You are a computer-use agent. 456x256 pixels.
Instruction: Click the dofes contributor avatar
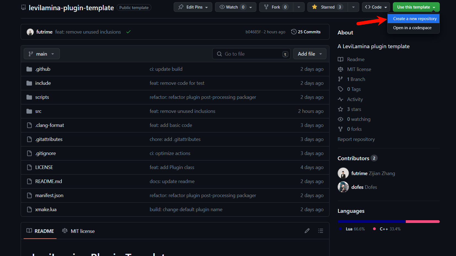click(x=343, y=187)
